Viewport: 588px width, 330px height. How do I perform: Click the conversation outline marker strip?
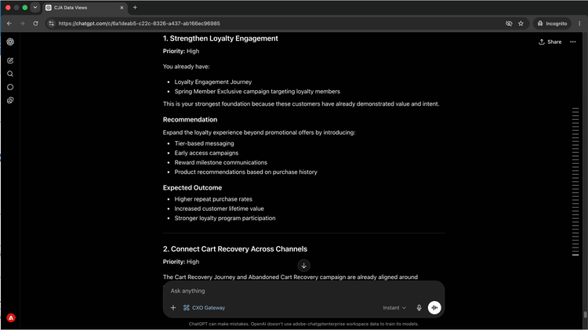click(575, 182)
